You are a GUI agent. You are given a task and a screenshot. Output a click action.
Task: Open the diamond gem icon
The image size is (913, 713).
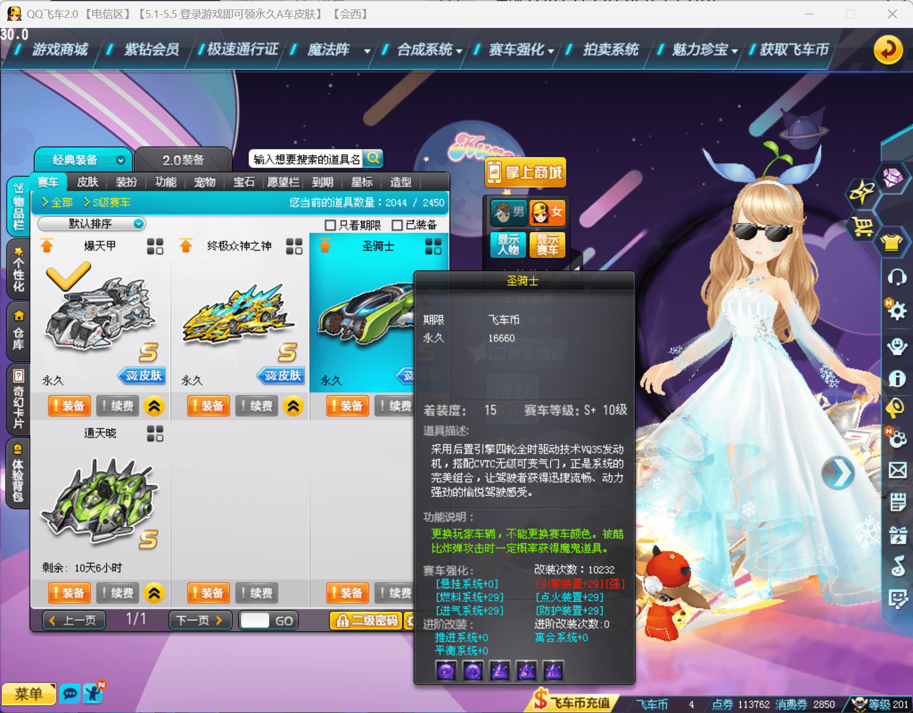click(x=893, y=177)
